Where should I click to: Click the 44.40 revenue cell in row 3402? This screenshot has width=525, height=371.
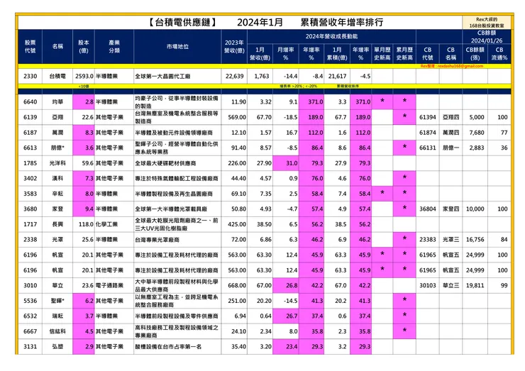coord(234,179)
